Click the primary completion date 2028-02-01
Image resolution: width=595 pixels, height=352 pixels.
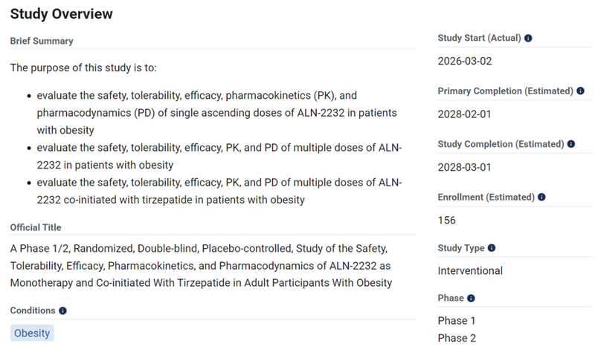pyautogui.click(x=465, y=114)
